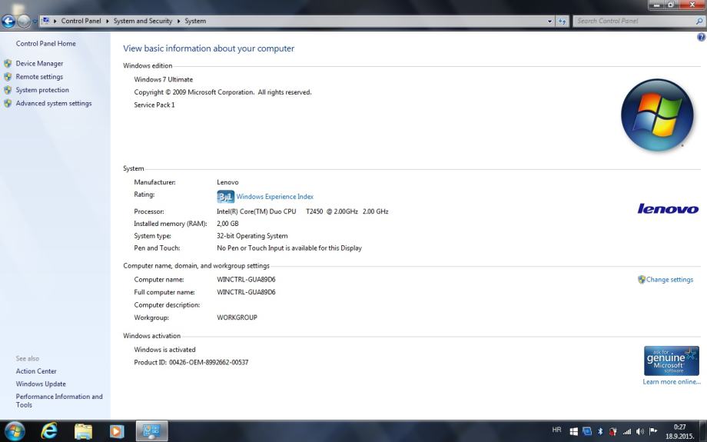Viewport: 707px width, 442px height.
Task: Click the shield icon beside Advanced system settings
Action: [8, 103]
